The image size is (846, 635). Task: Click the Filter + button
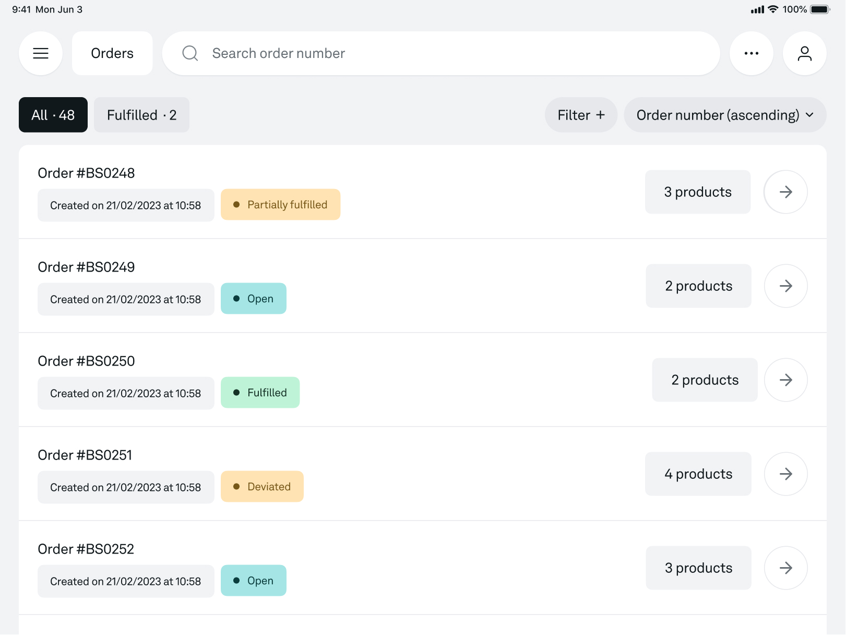tap(581, 115)
